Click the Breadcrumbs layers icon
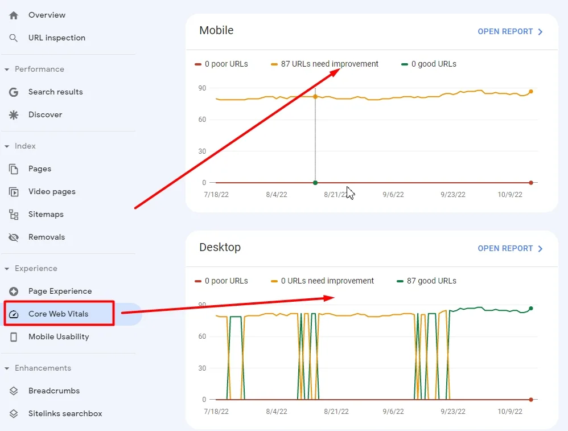568x431 pixels. tap(14, 391)
